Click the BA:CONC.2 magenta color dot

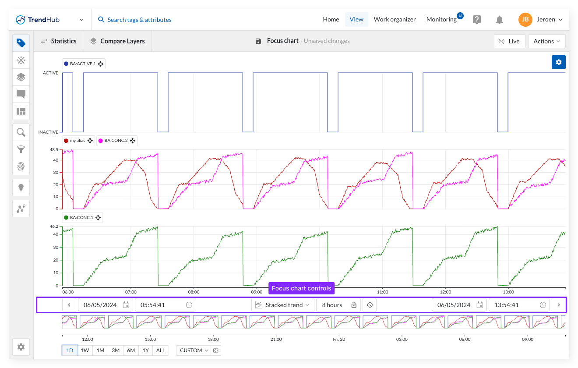[x=100, y=141]
